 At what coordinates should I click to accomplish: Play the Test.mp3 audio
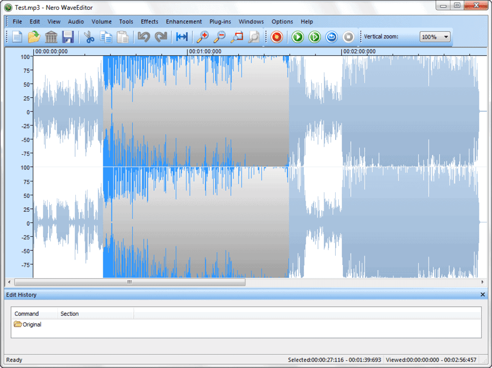click(x=297, y=37)
